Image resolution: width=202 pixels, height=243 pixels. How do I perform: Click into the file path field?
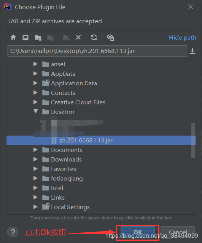point(97,51)
